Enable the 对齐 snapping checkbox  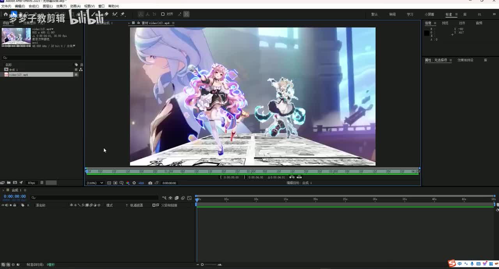coord(163,14)
